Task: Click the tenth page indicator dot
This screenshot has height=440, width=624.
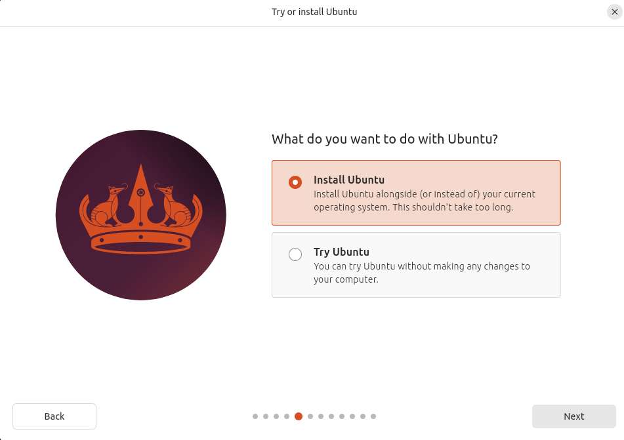Action: (x=352, y=416)
